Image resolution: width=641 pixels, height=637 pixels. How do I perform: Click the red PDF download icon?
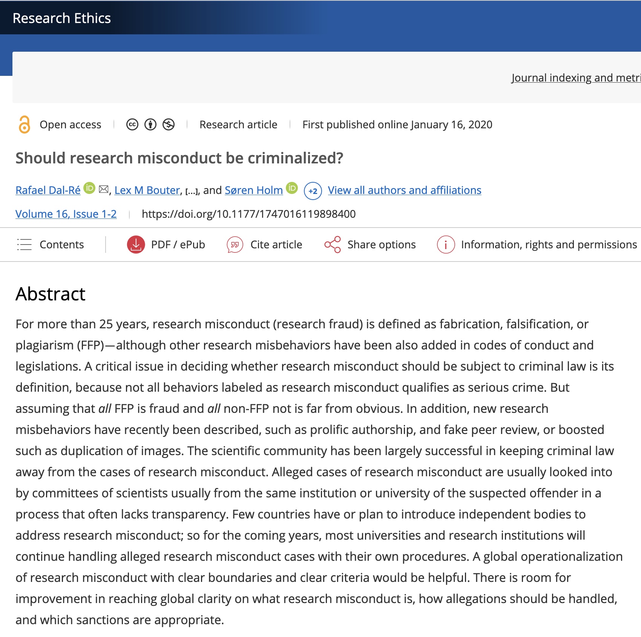coord(136,245)
